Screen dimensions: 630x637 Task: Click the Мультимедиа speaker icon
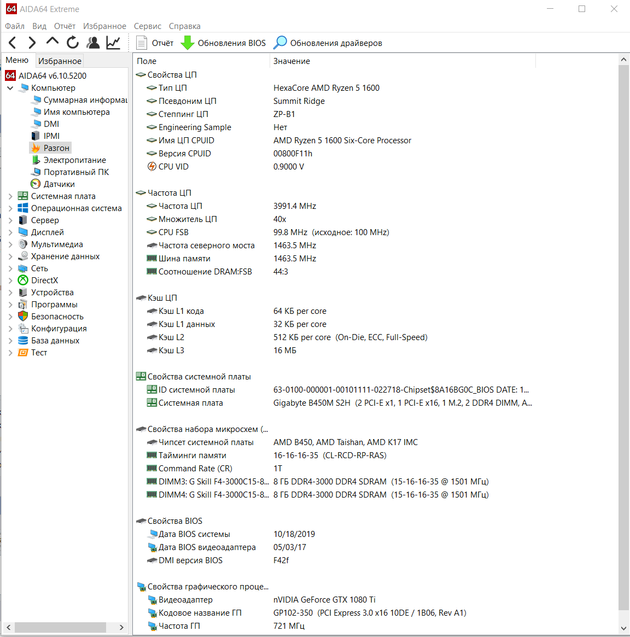point(23,244)
